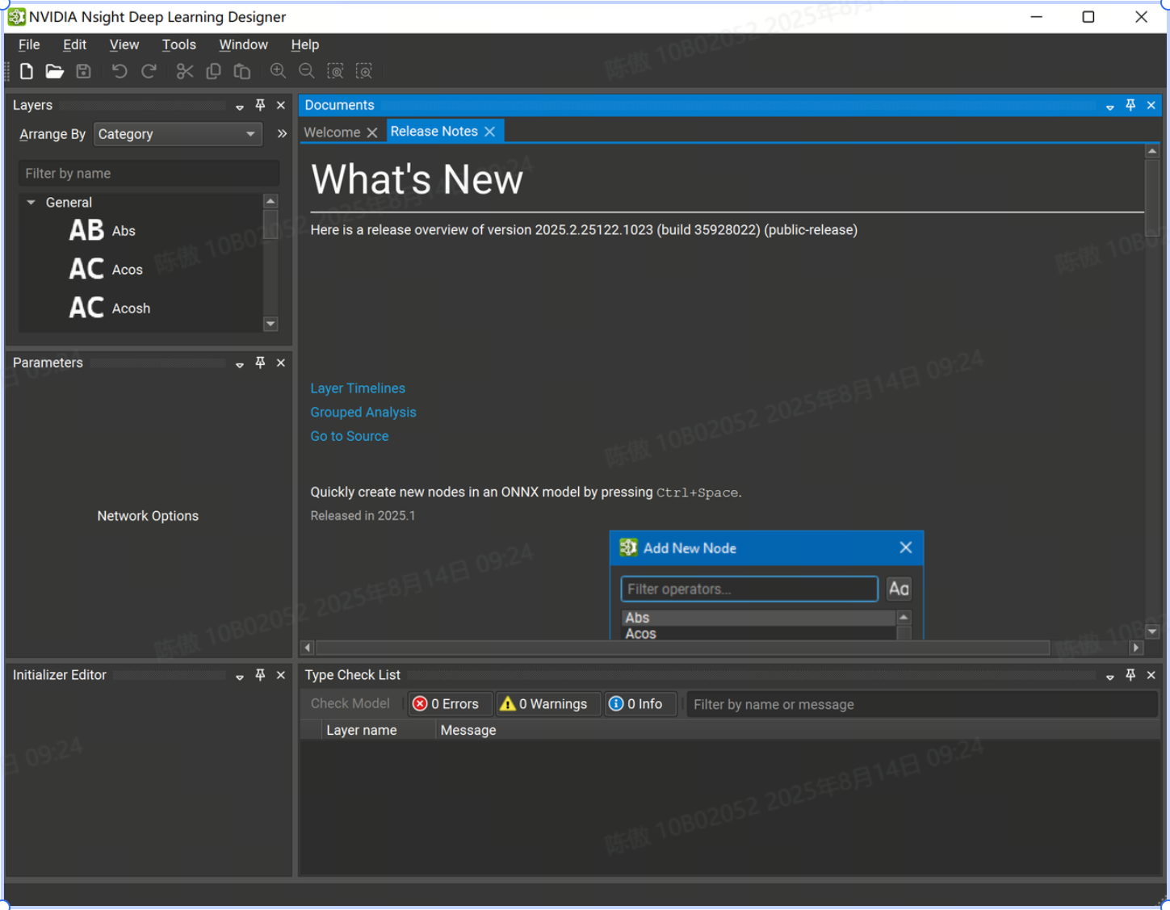Open the Help menu
Image resolution: width=1170 pixels, height=910 pixels.
coord(305,44)
